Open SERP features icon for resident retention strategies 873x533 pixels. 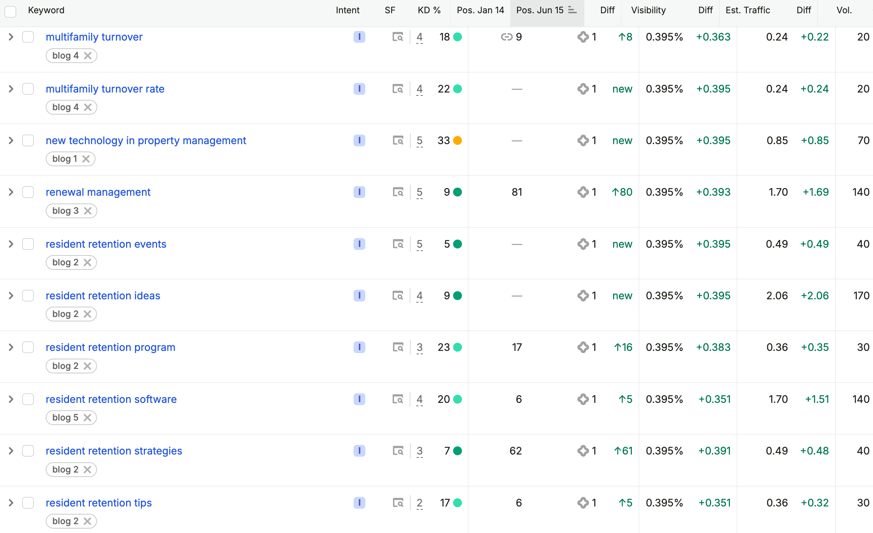398,451
